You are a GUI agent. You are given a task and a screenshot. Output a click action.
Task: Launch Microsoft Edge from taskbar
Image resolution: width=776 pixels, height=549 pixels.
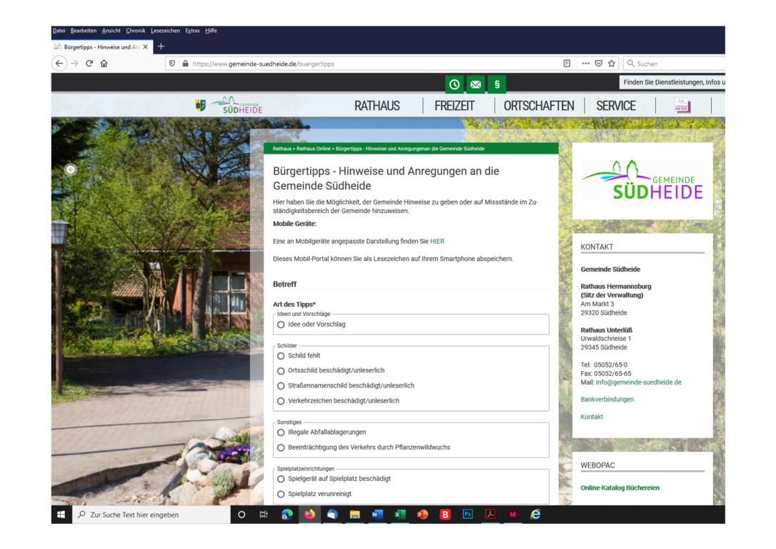(287, 515)
